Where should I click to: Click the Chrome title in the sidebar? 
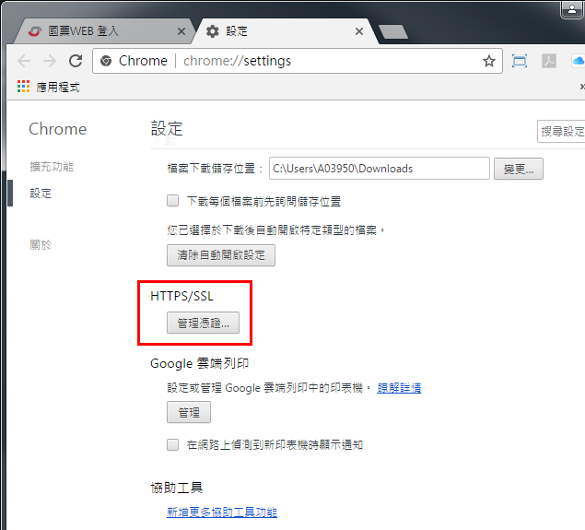pos(57,129)
